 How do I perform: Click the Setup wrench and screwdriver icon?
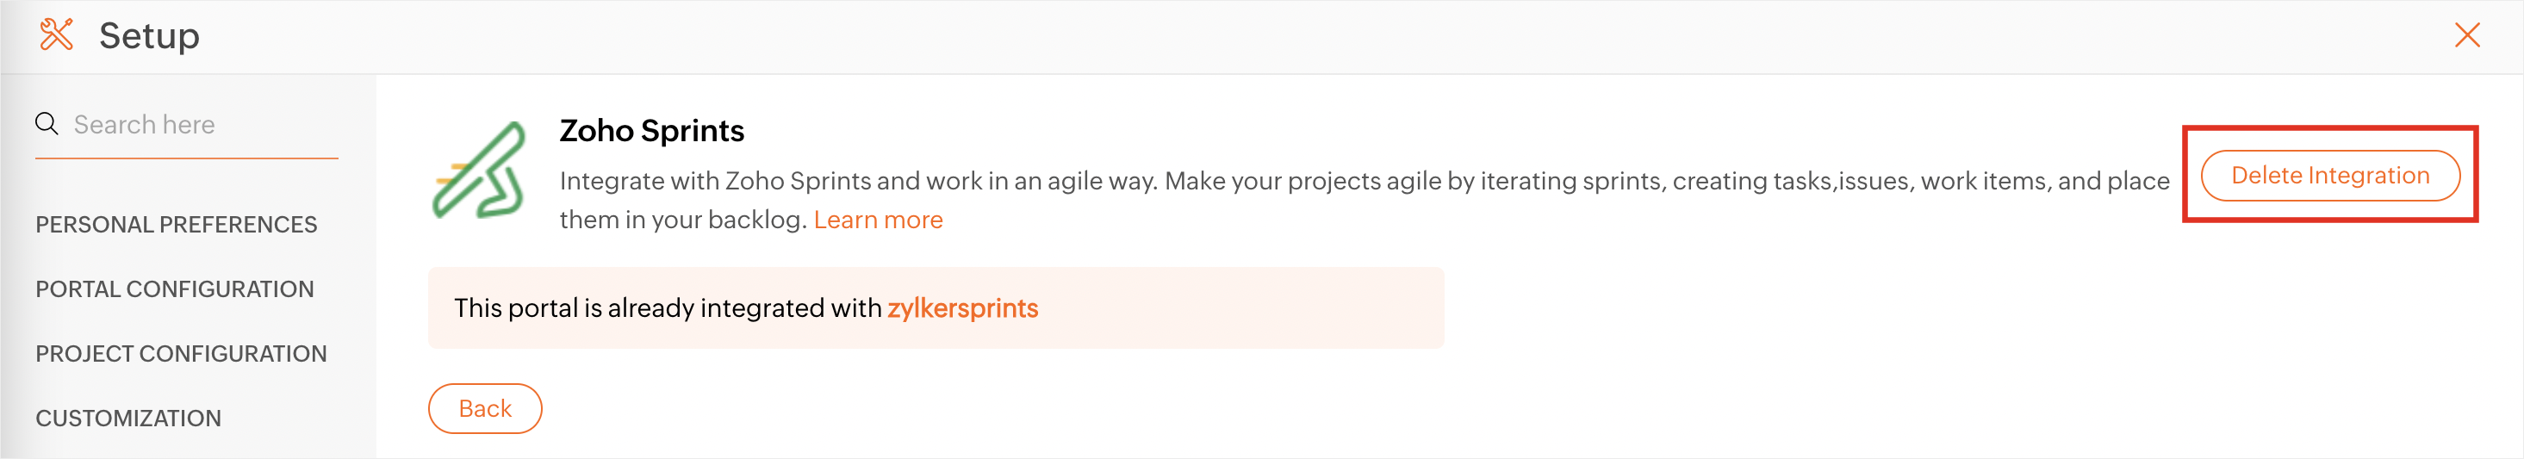[x=56, y=35]
